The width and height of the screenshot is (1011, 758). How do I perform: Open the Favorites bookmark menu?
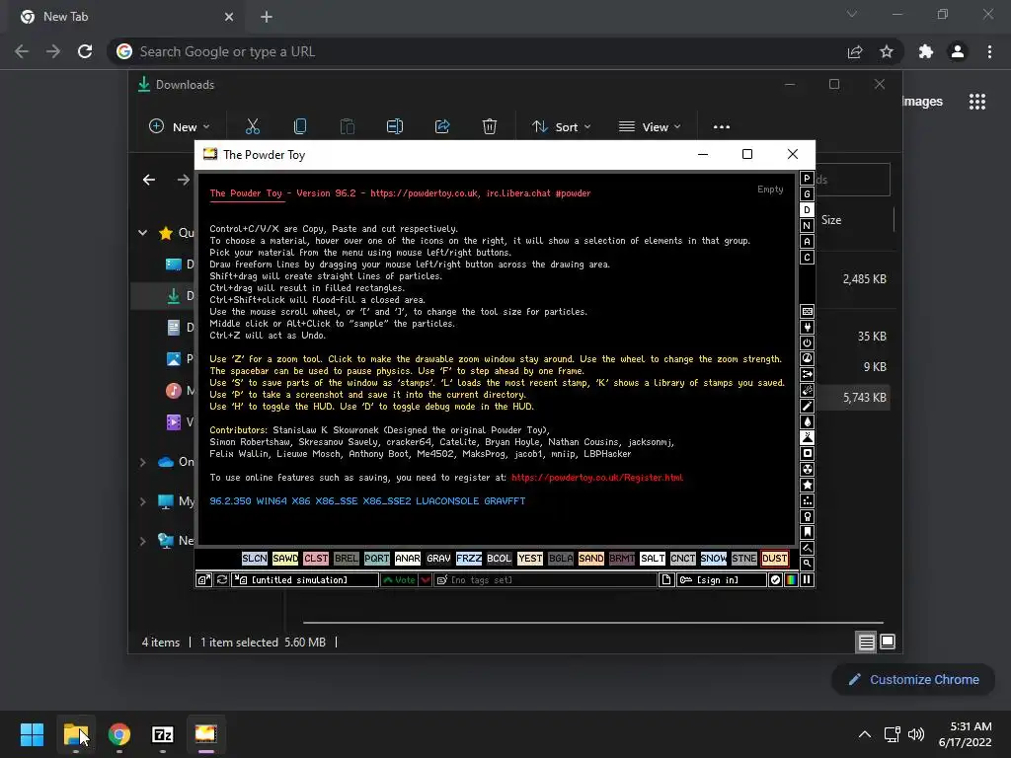click(807, 532)
